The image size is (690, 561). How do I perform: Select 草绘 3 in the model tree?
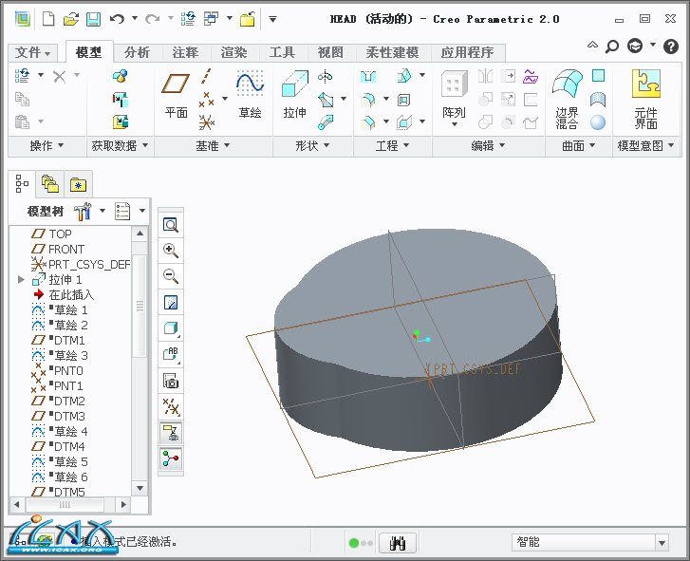click(70, 355)
